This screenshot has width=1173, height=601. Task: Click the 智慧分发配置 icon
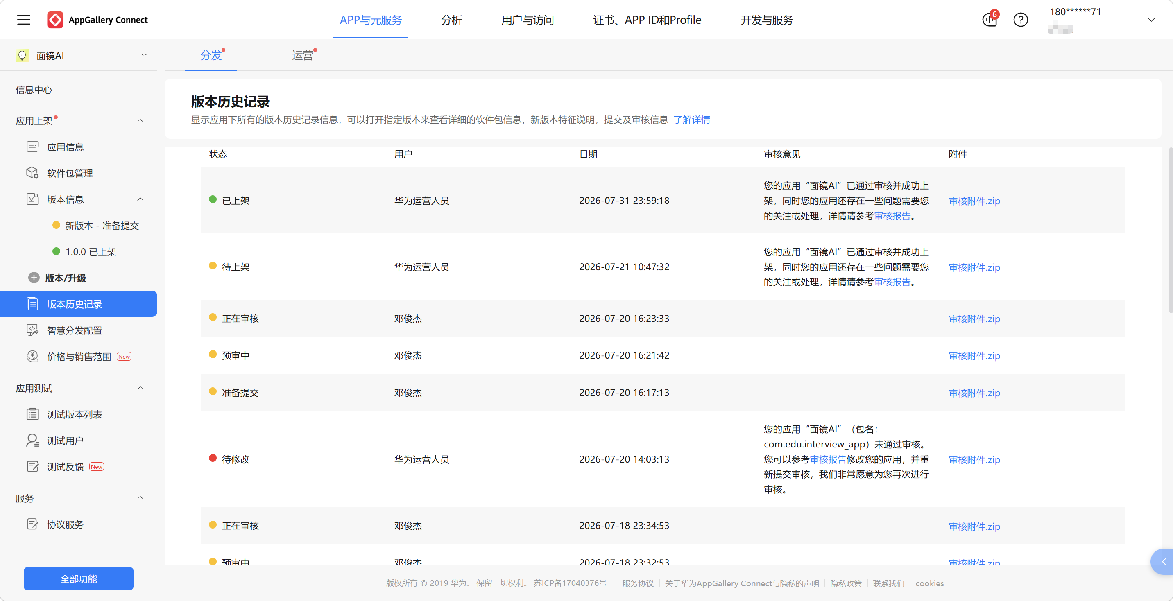[32, 330]
